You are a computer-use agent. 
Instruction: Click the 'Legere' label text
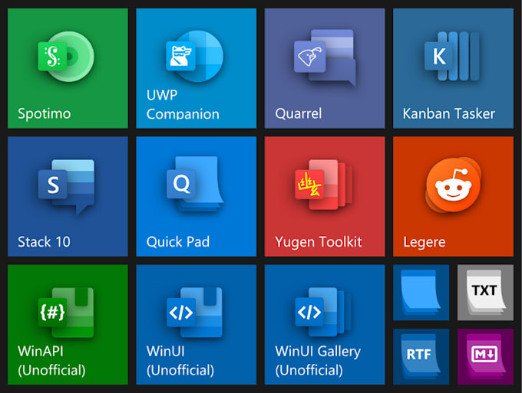coord(424,243)
